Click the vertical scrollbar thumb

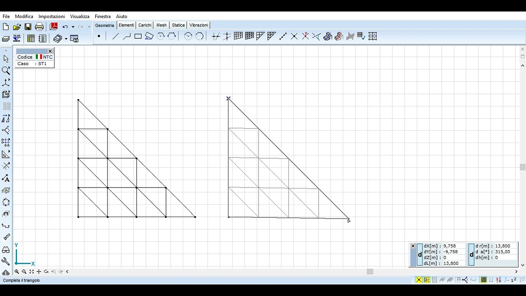[523, 167]
